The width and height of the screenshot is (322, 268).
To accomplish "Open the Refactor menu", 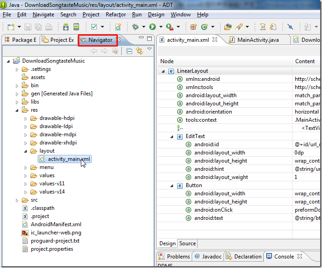I will click(116, 15).
